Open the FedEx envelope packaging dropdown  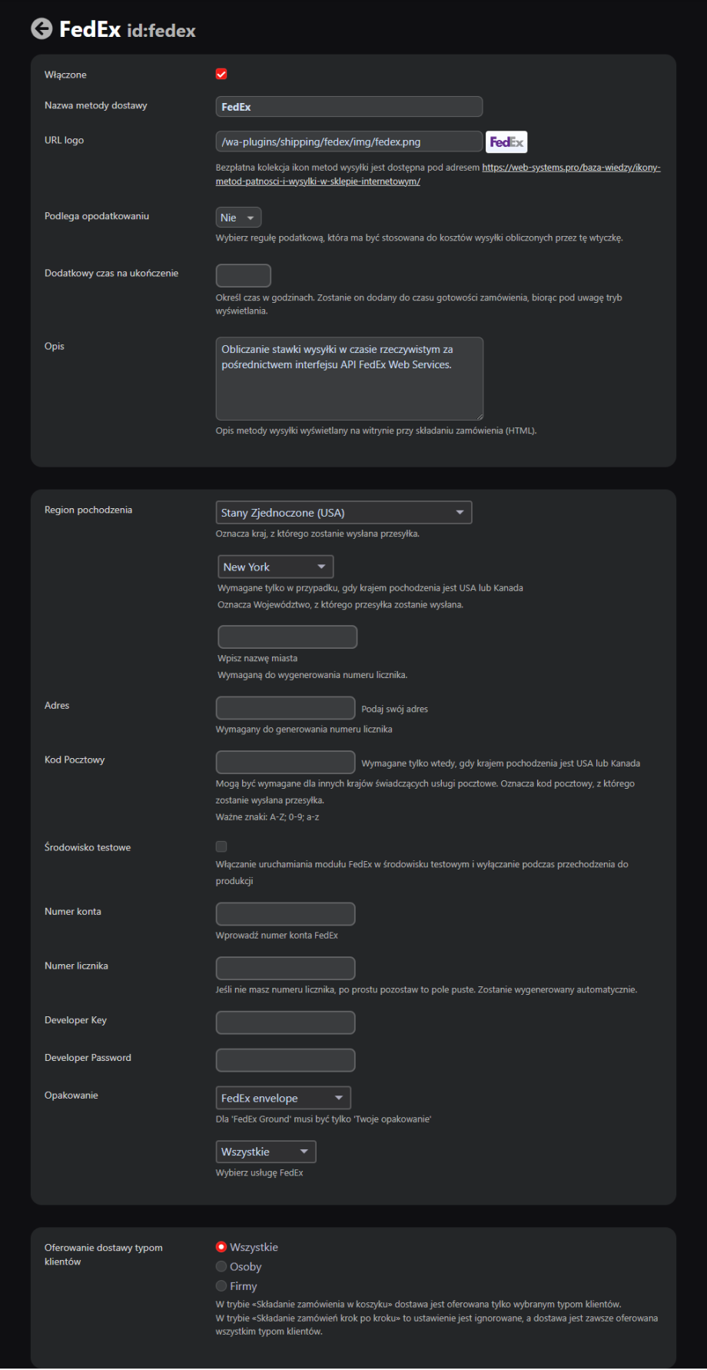283,1098
